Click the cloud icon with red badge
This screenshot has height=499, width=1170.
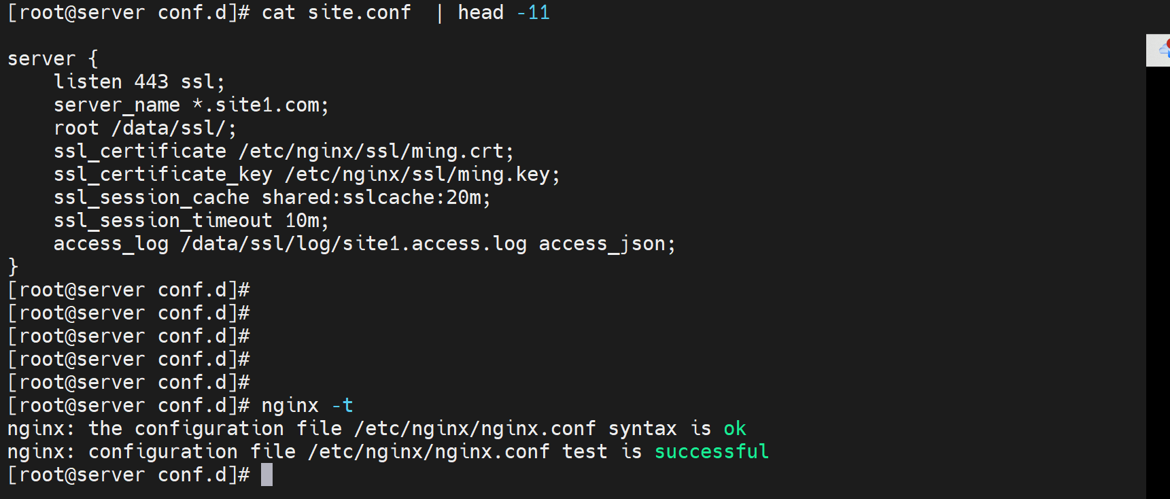1163,50
